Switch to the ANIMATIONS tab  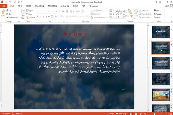tap(53, 6)
